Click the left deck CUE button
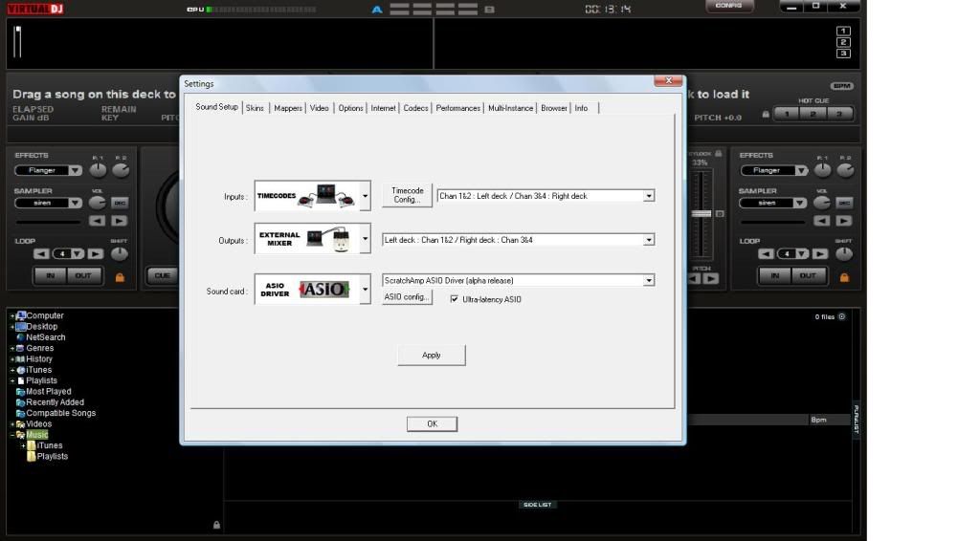The height and width of the screenshot is (541, 980). tap(162, 275)
